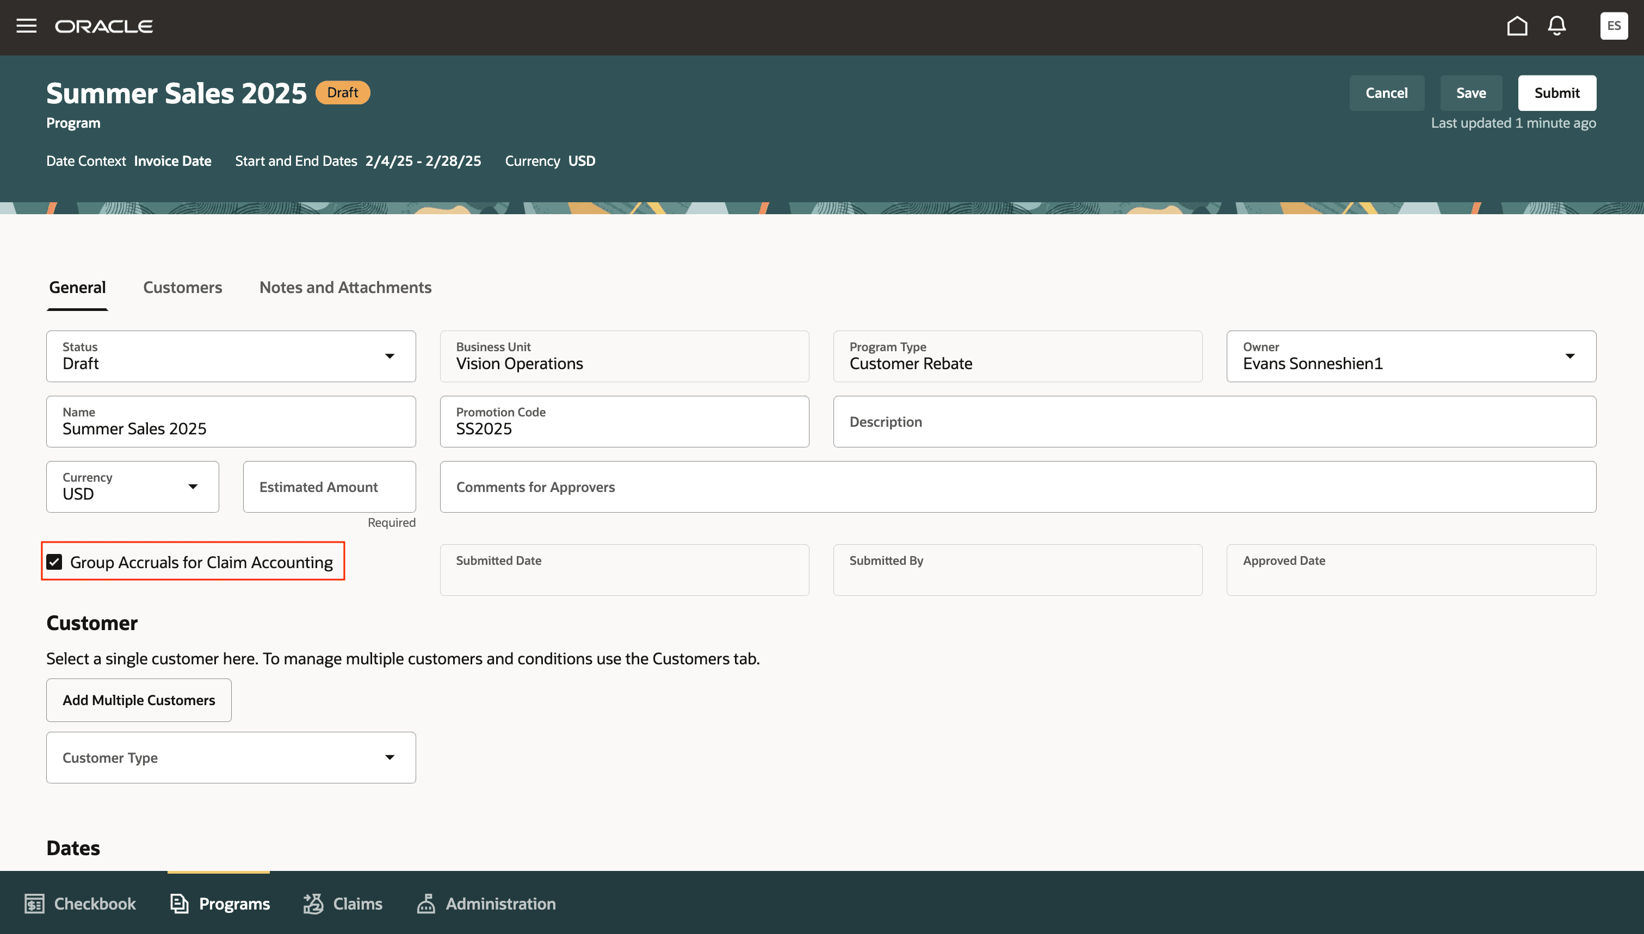Switch to the Customers tab

pos(182,288)
